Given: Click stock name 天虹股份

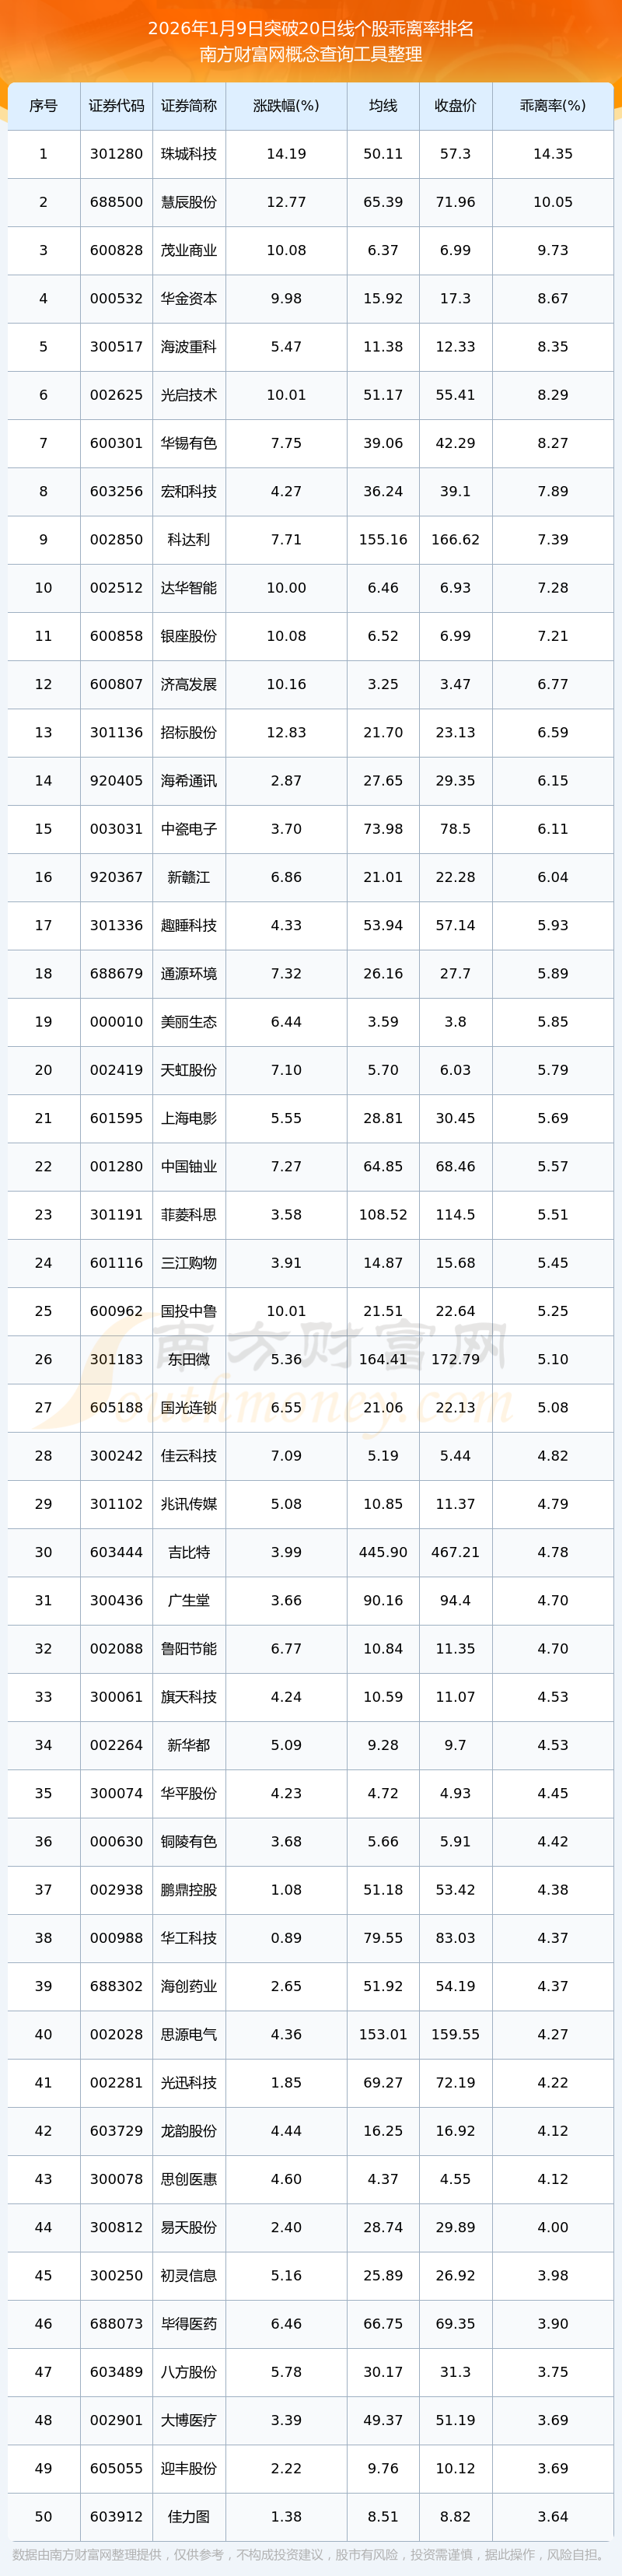Looking at the screenshot, I should click(x=189, y=1070).
